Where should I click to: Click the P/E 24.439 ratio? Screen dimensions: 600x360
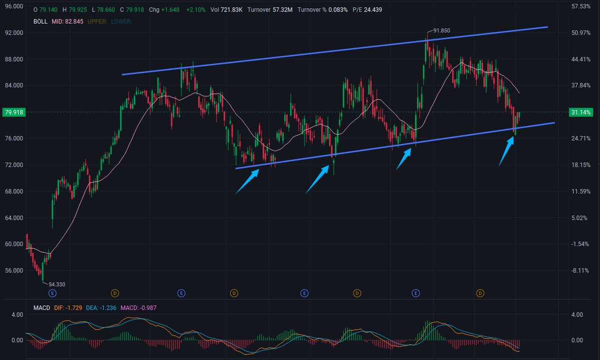[367, 9]
